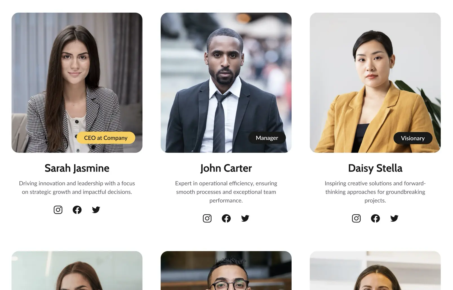Click the John Carter name heading

(226, 168)
